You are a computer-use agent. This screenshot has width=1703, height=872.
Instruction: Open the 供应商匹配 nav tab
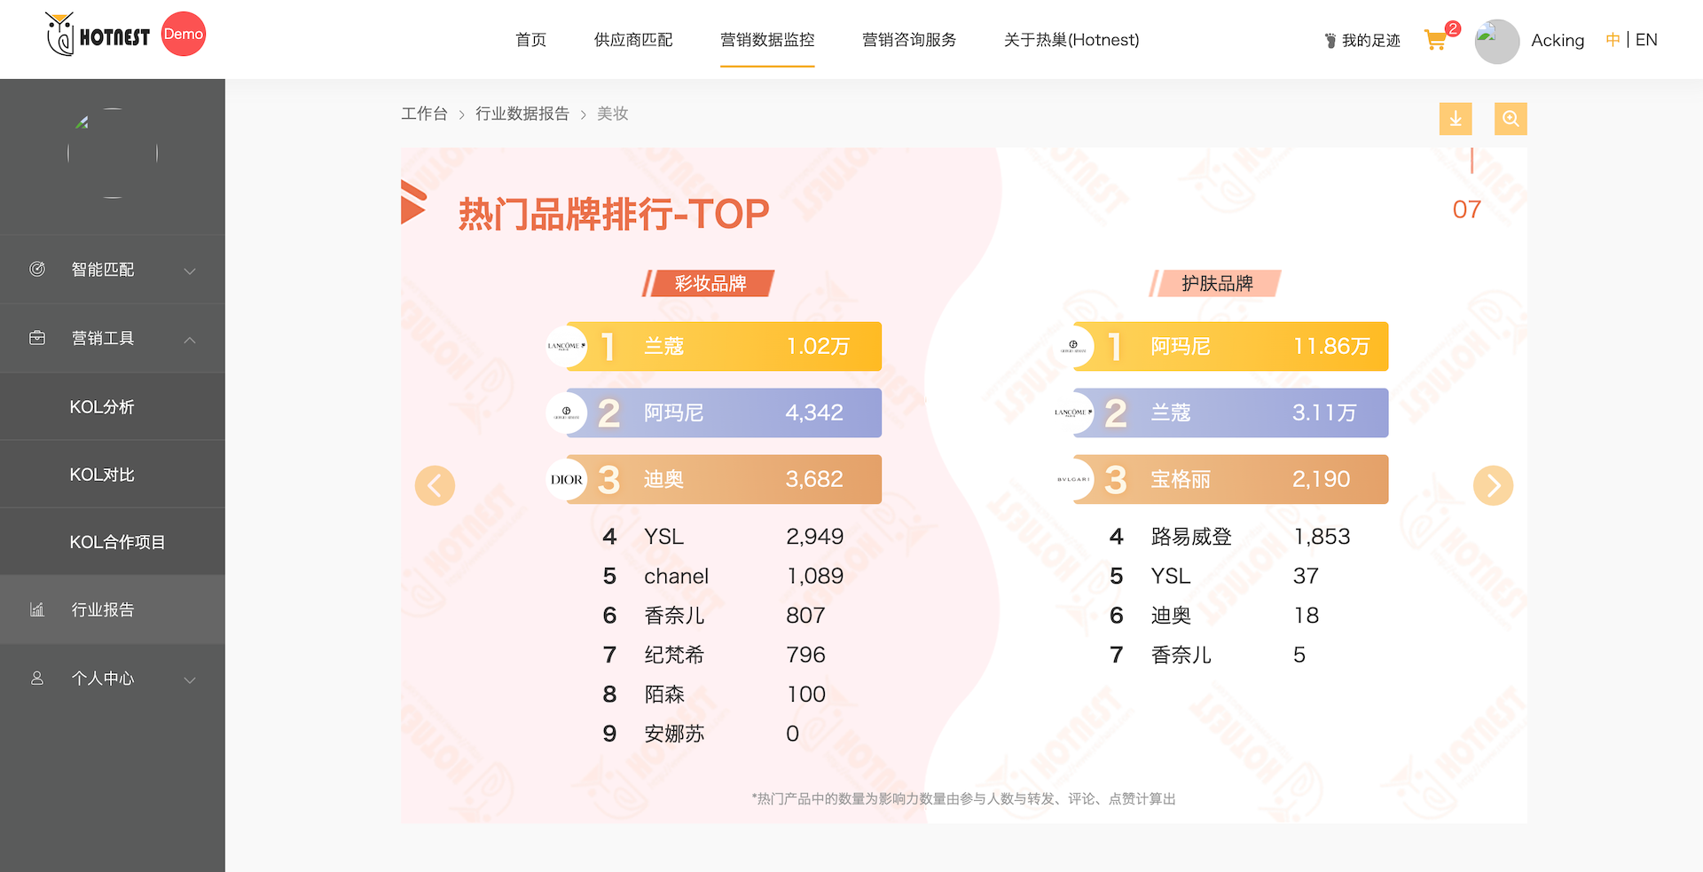pyautogui.click(x=632, y=40)
